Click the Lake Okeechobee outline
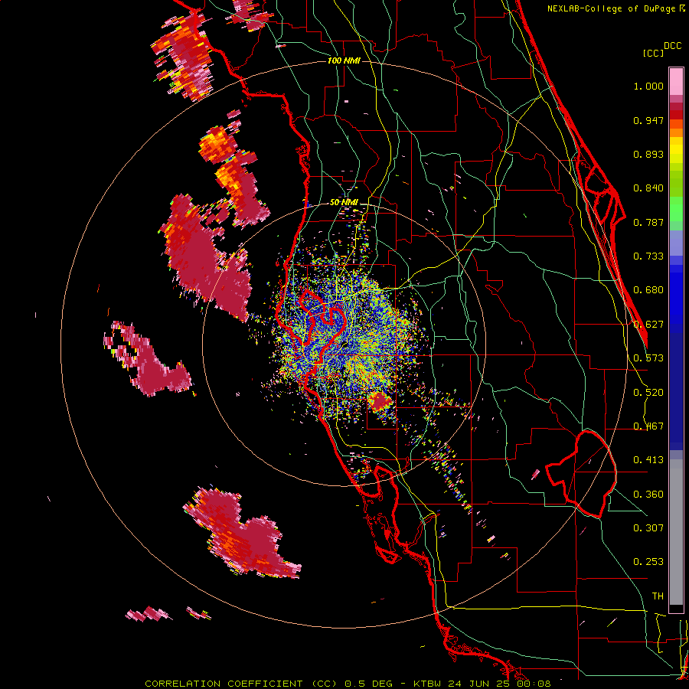The image size is (689, 689). (583, 473)
